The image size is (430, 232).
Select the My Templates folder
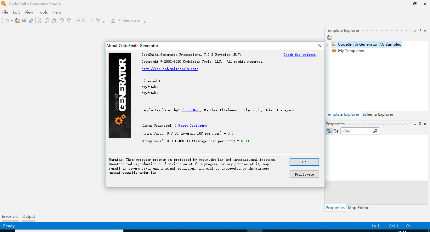pyautogui.click(x=351, y=51)
